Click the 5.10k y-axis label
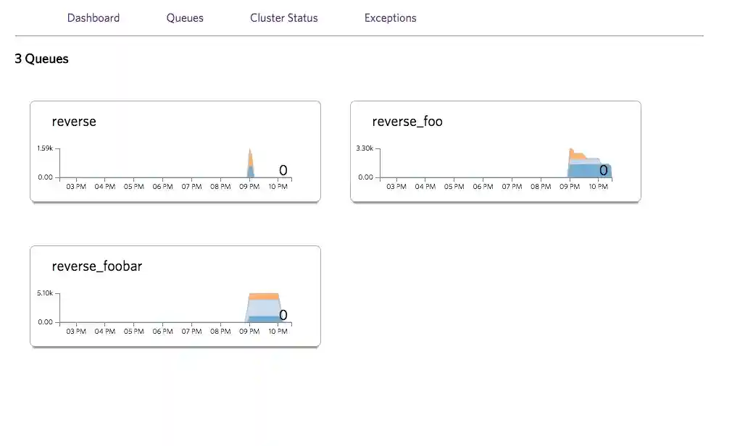This screenshot has height=446, width=732. (44, 293)
